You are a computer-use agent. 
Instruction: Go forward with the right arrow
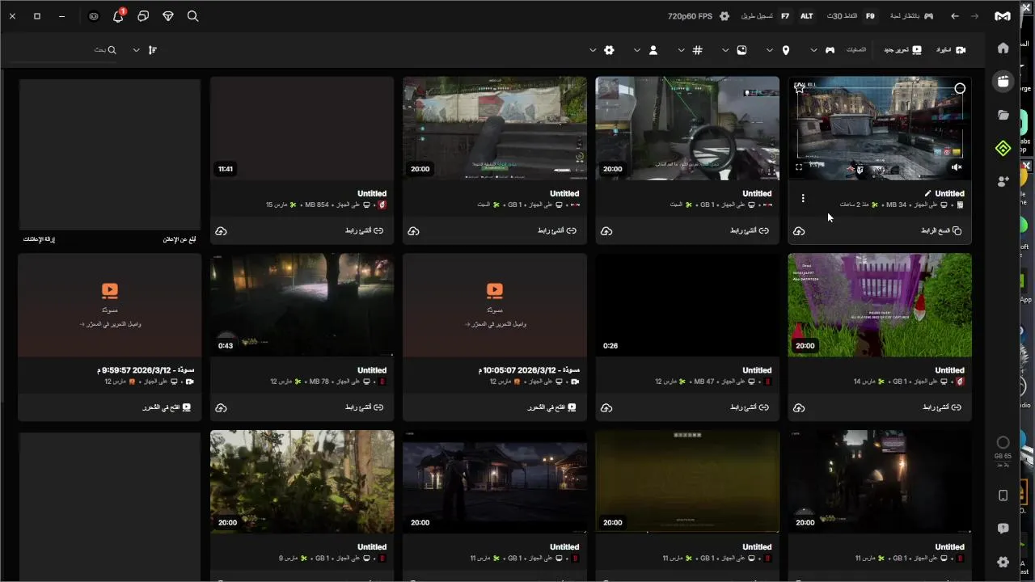[974, 16]
